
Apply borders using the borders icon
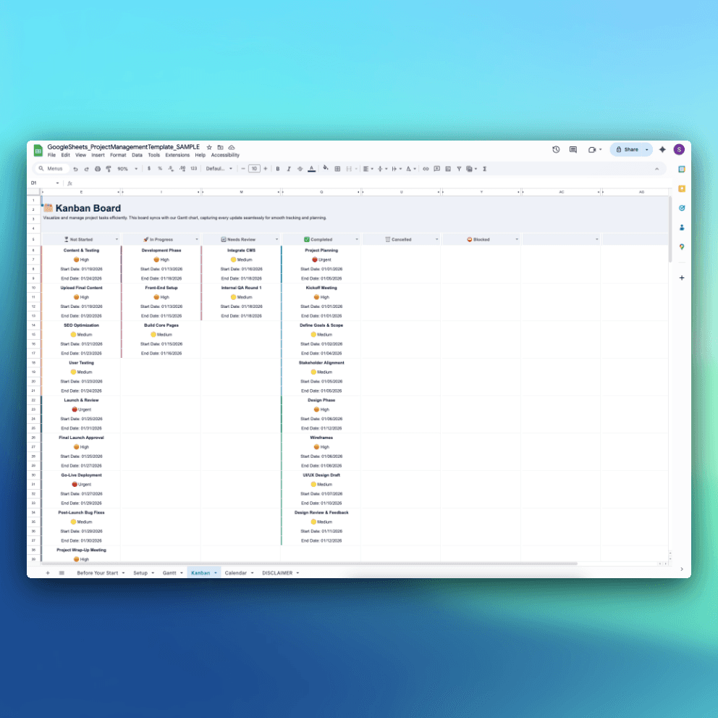click(337, 168)
